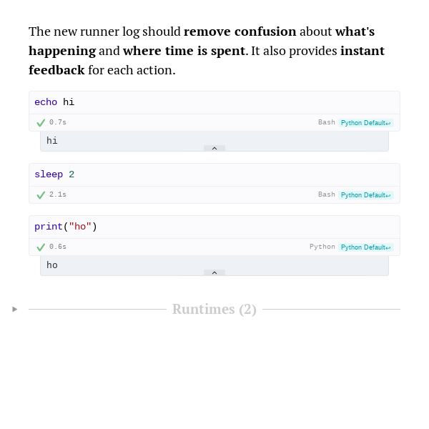The image size is (429, 429).
Task: Click into the print("ho") code editor
Action: click(x=214, y=227)
